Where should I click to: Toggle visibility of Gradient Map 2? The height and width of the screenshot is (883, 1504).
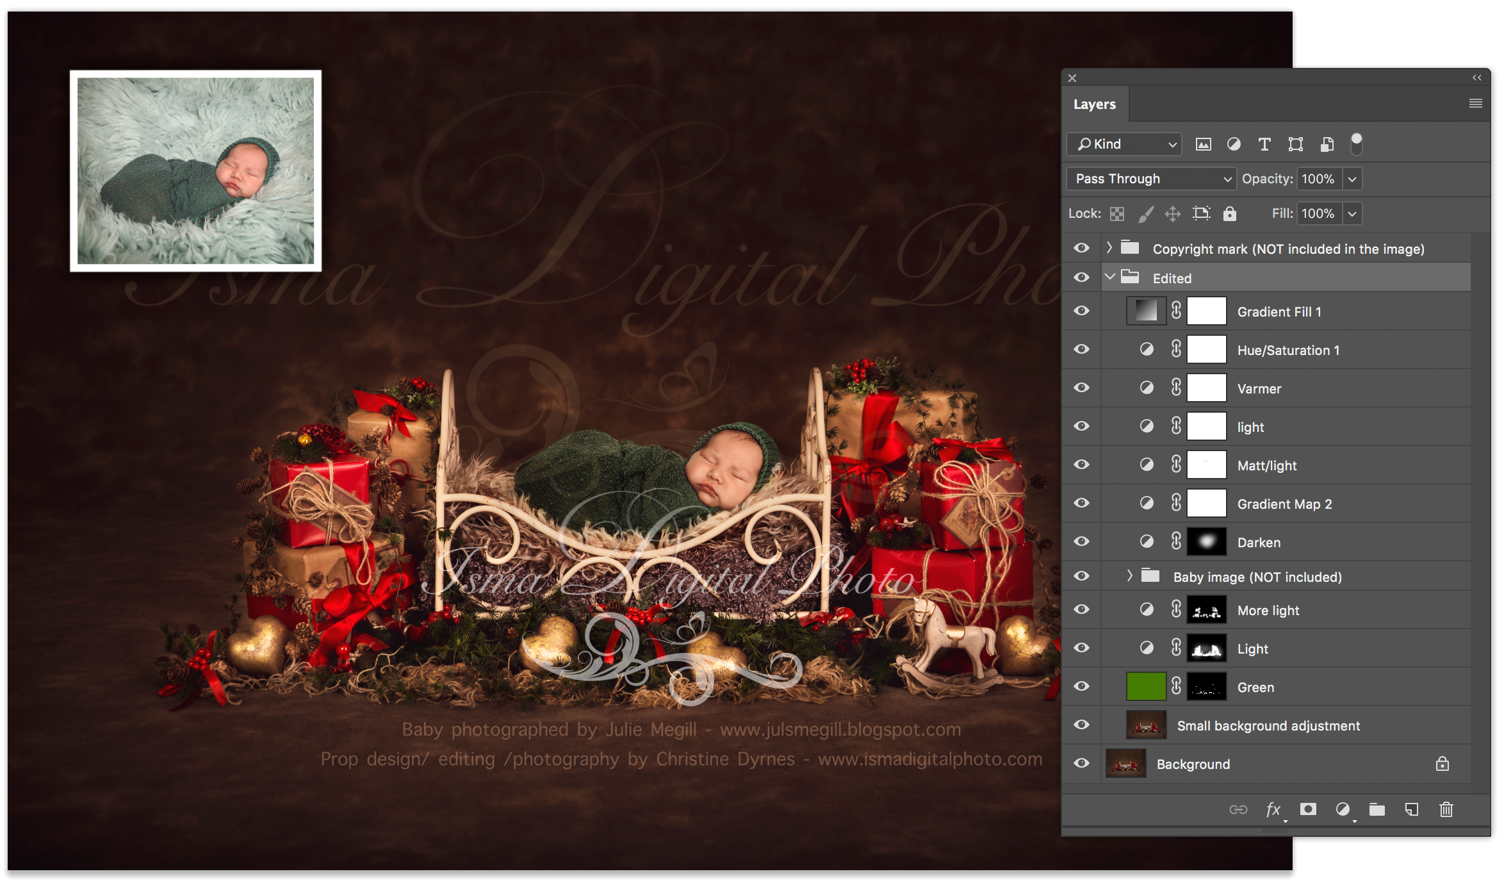1082,503
